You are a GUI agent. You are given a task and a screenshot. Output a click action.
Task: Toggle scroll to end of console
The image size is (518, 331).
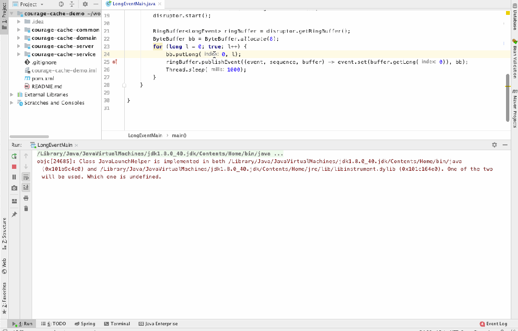26,188
